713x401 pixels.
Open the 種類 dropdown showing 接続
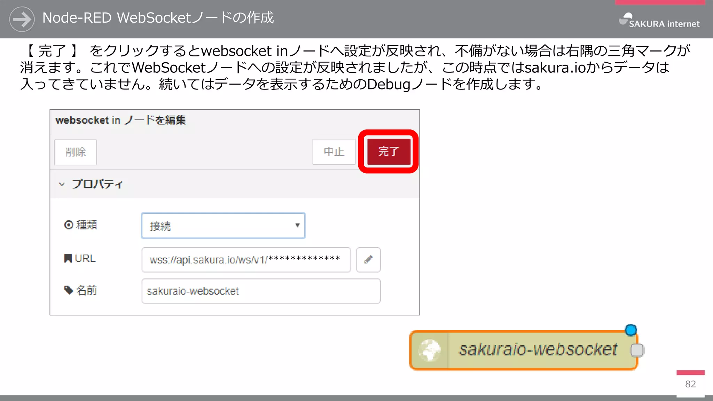[x=223, y=226]
